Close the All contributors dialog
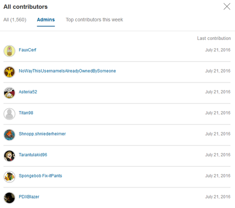 pyautogui.click(x=227, y=7)
